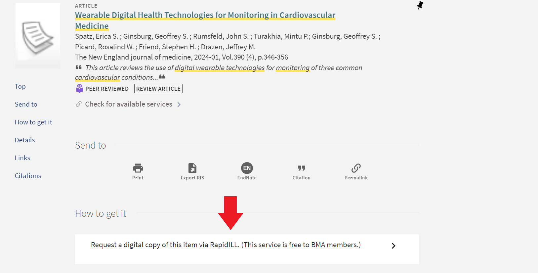
Task: Copy the Permalink link icon
Action: click(356, 168)
